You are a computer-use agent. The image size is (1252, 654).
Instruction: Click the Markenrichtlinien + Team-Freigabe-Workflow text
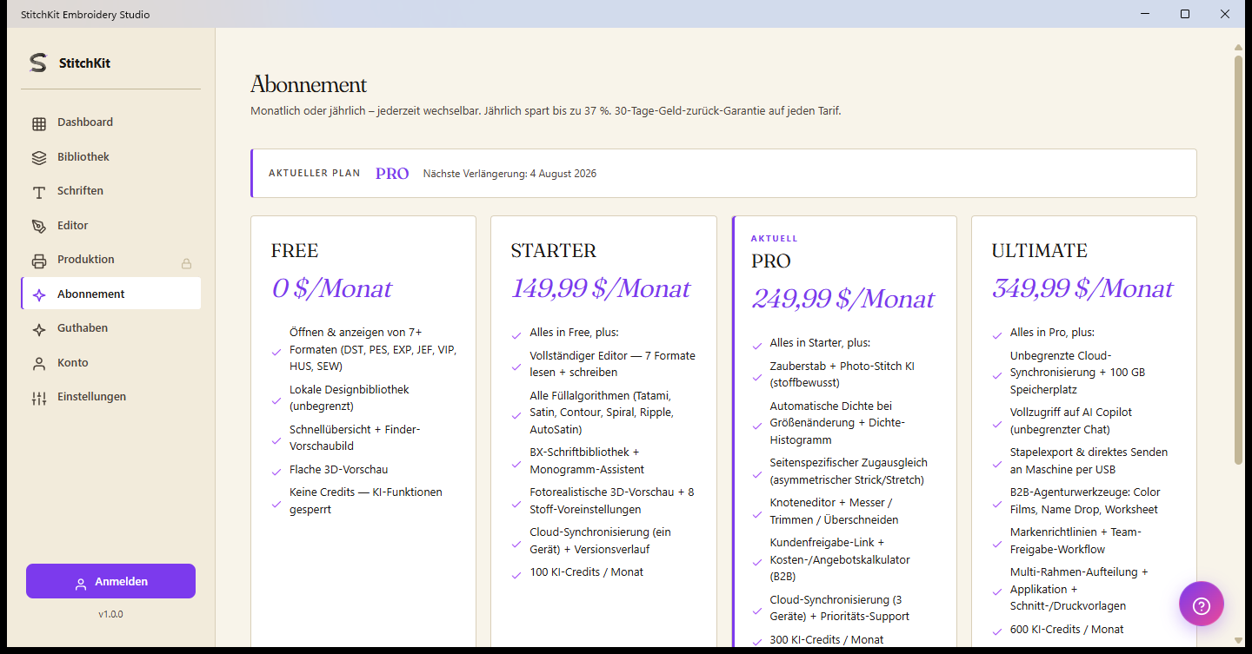[1076, 541]
